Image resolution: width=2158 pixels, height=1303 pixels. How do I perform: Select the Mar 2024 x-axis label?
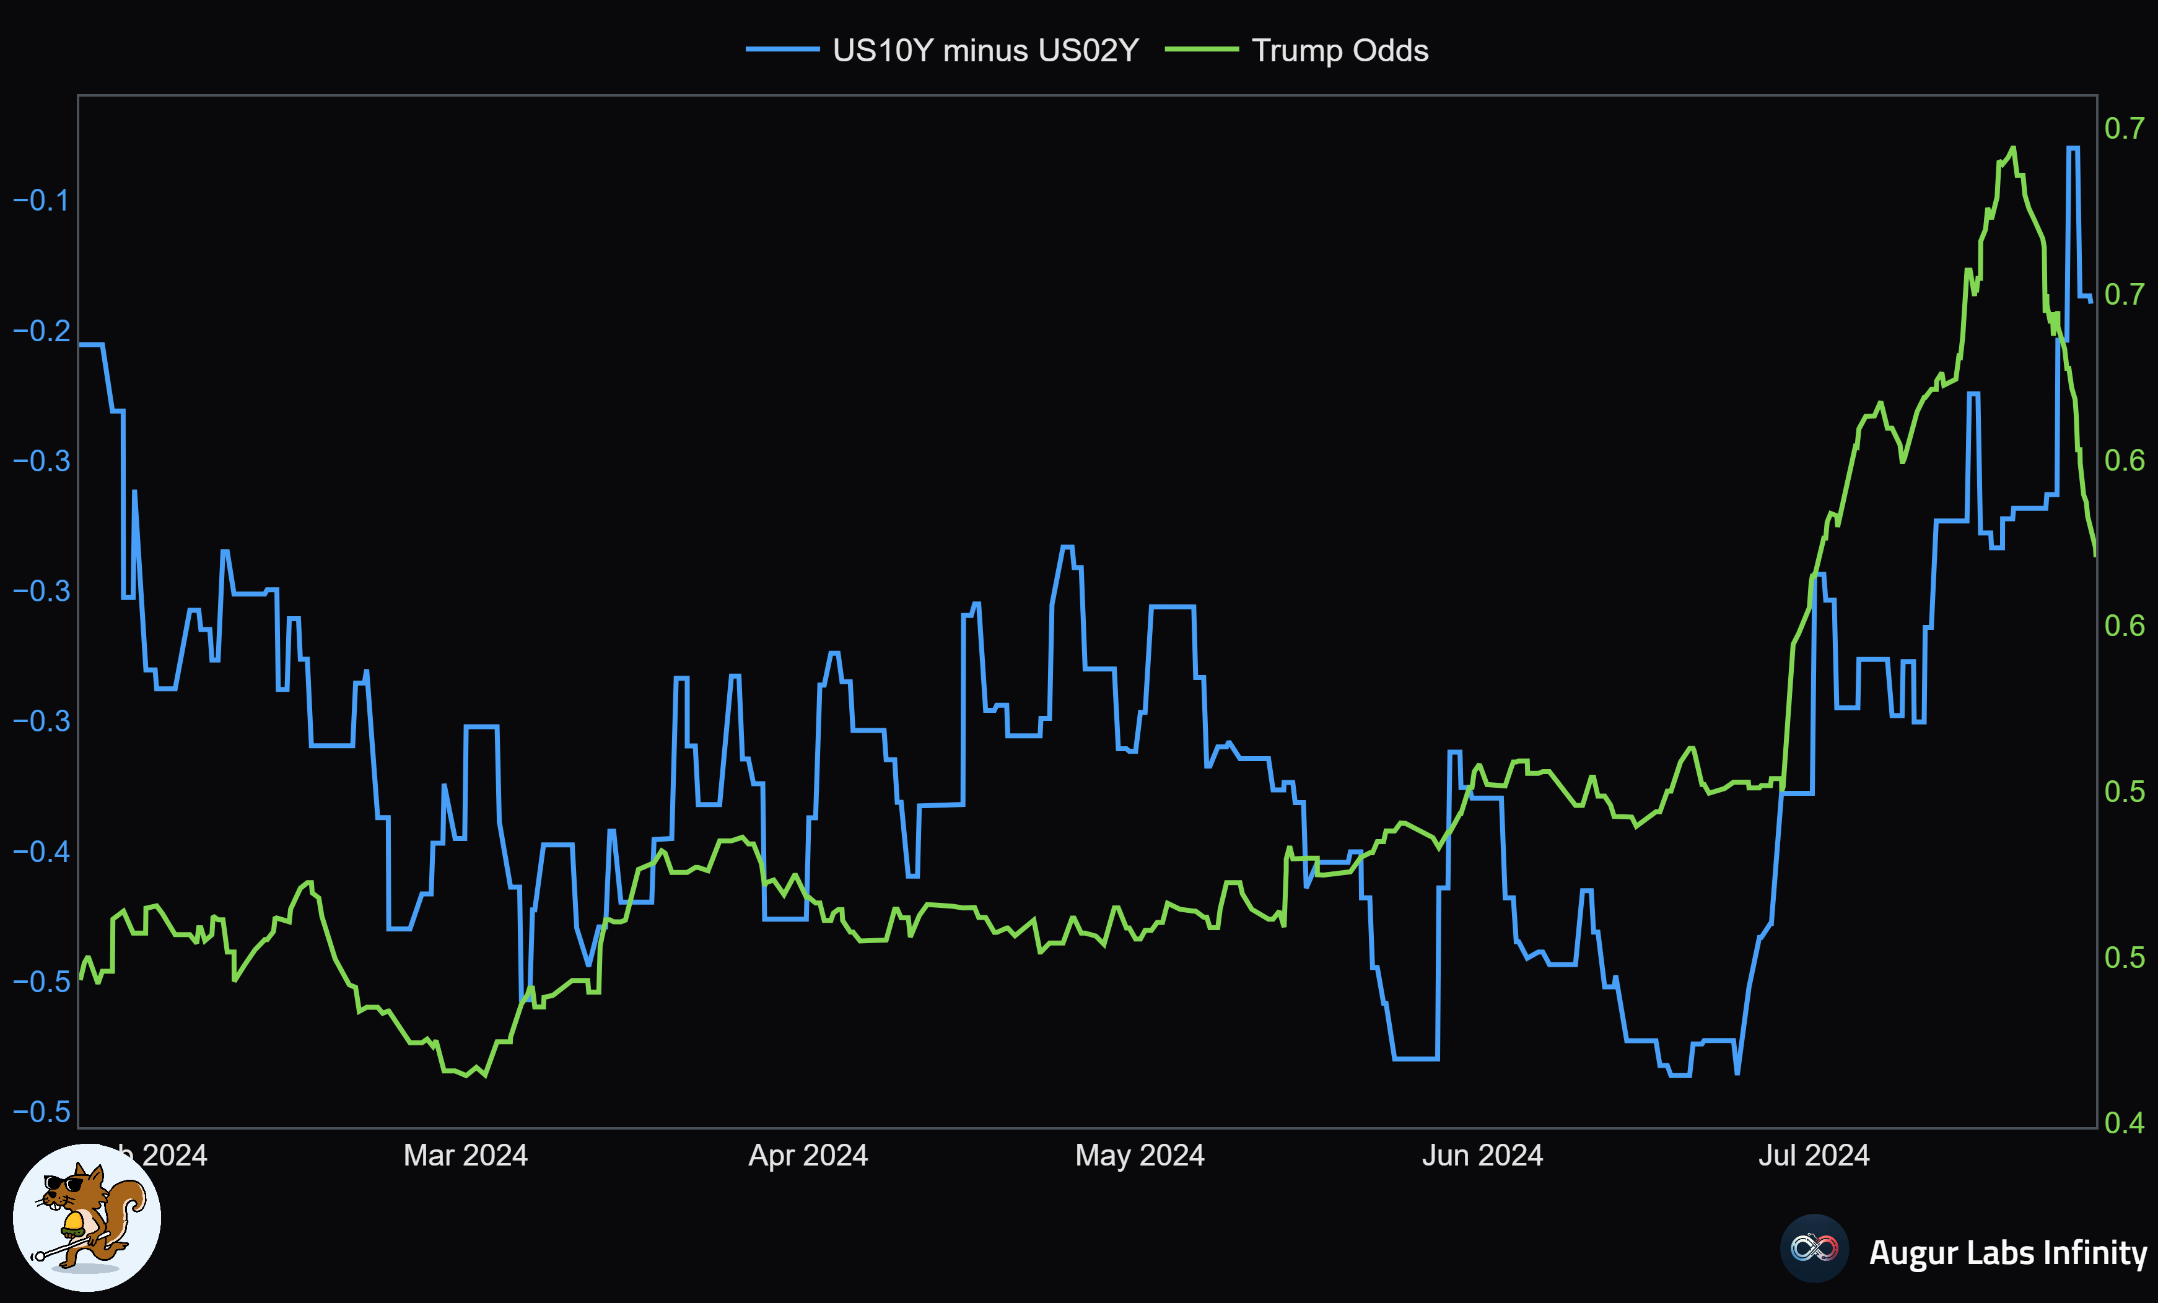[465, 1155]
